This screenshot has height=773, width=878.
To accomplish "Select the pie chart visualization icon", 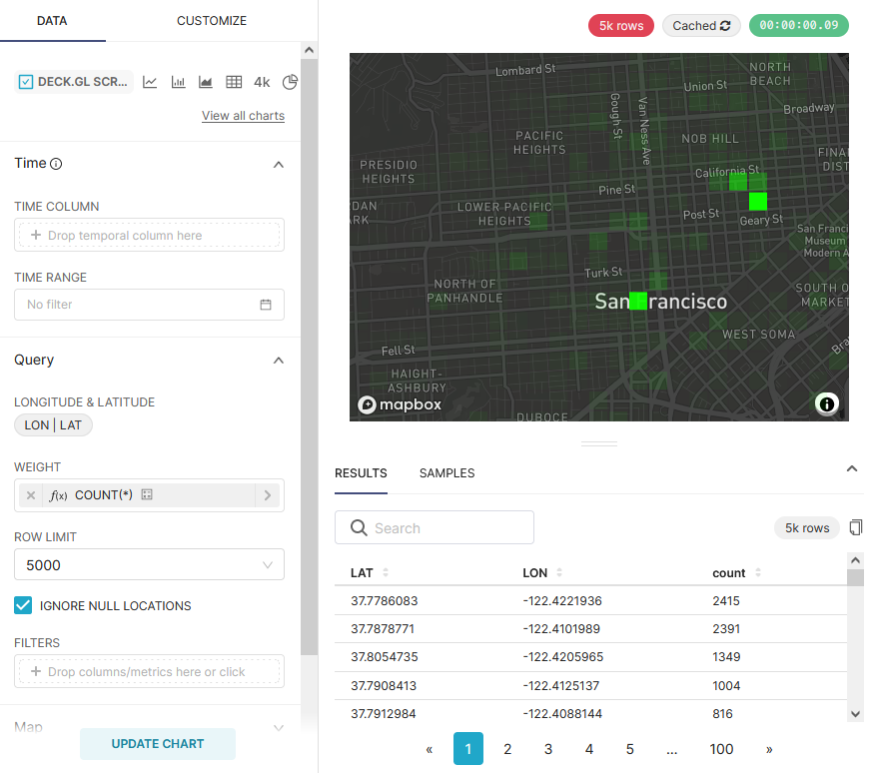I will tap(291, 82).
